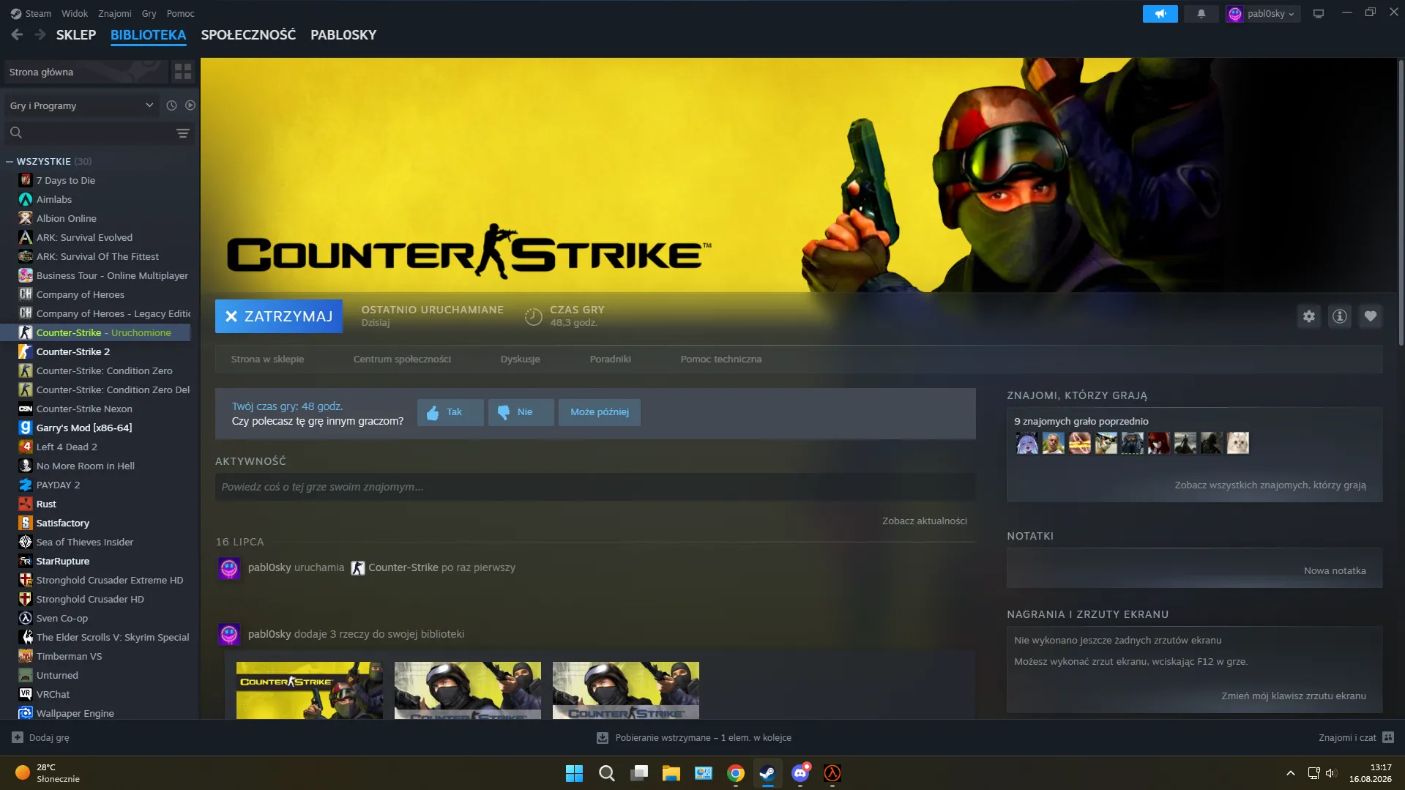Open the notifications bell
The width and height of the screenshot is (1405, 790).
click(x=1201, y=14)
